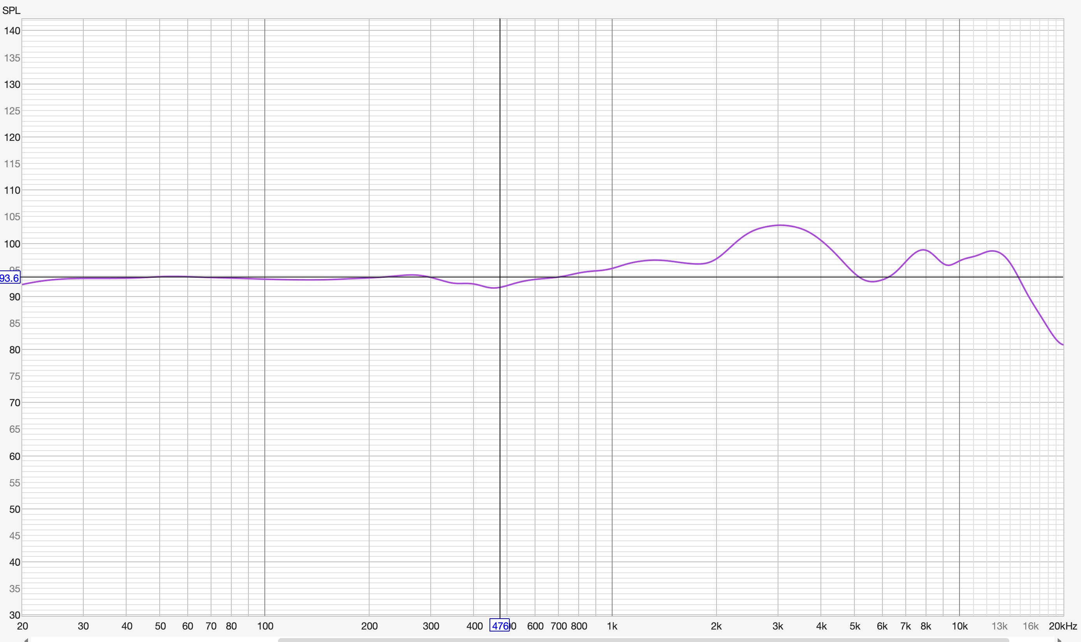Click the 1k frequency axis label
Viewport: 1081px width, 642px height.
[x=612, y=626]
